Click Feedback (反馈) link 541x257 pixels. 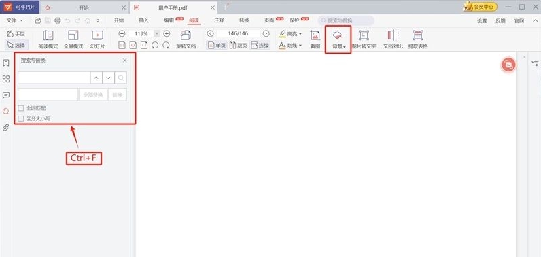tap(500, 20)
